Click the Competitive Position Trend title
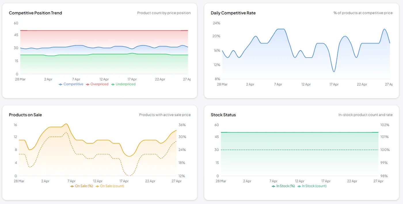This screenshot has width=403, height=204. (x=35, y=13)
